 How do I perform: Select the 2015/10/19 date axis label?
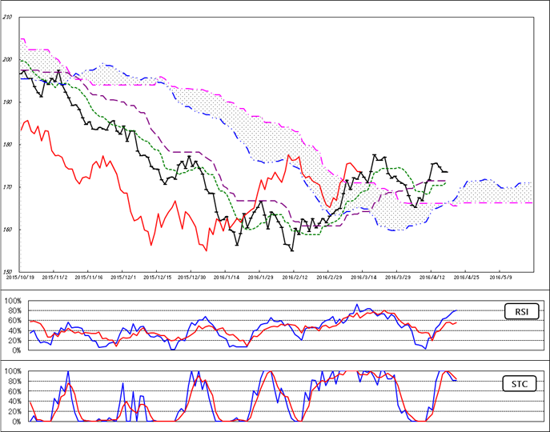(x=19, y=278)
